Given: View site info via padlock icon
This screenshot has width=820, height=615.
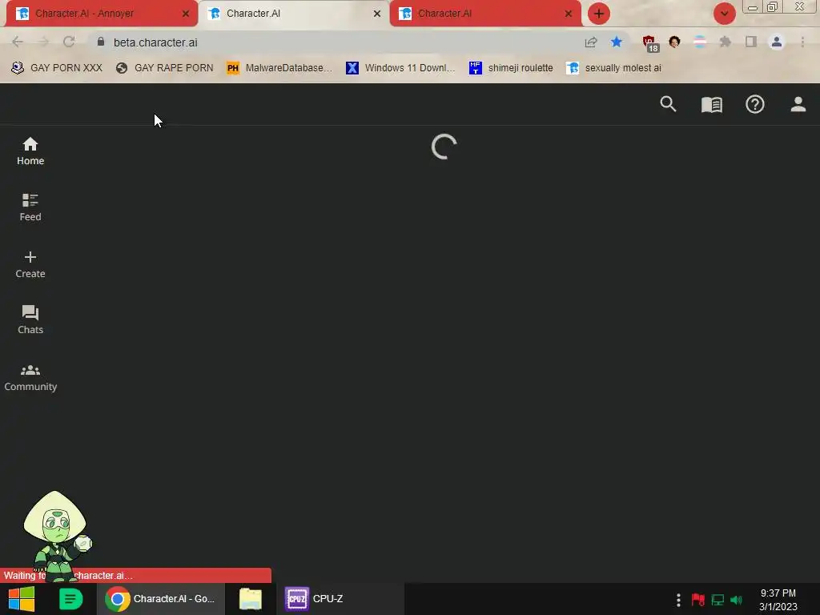Looking at the screenshot, I should tap(101, 42).
